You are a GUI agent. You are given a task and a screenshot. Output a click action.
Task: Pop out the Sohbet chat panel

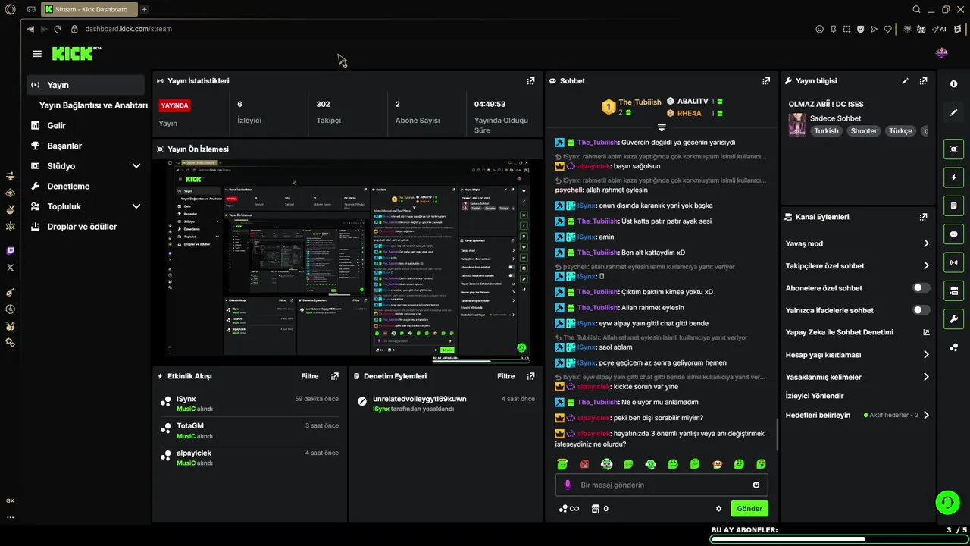tap(766, 81)
